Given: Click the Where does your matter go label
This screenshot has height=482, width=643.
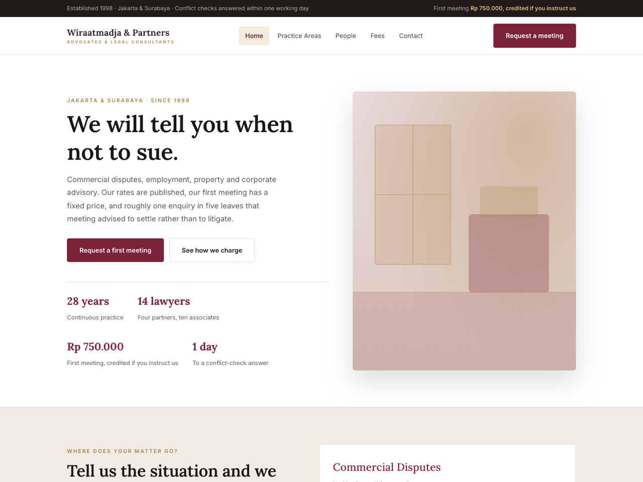Looking at the screenshot, I should (x=122, y=451).
